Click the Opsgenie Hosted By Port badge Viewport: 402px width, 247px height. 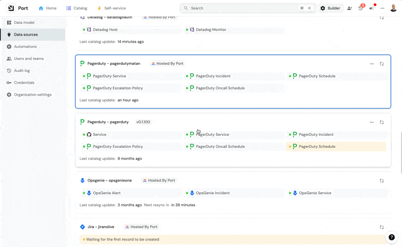pos(159,181)
